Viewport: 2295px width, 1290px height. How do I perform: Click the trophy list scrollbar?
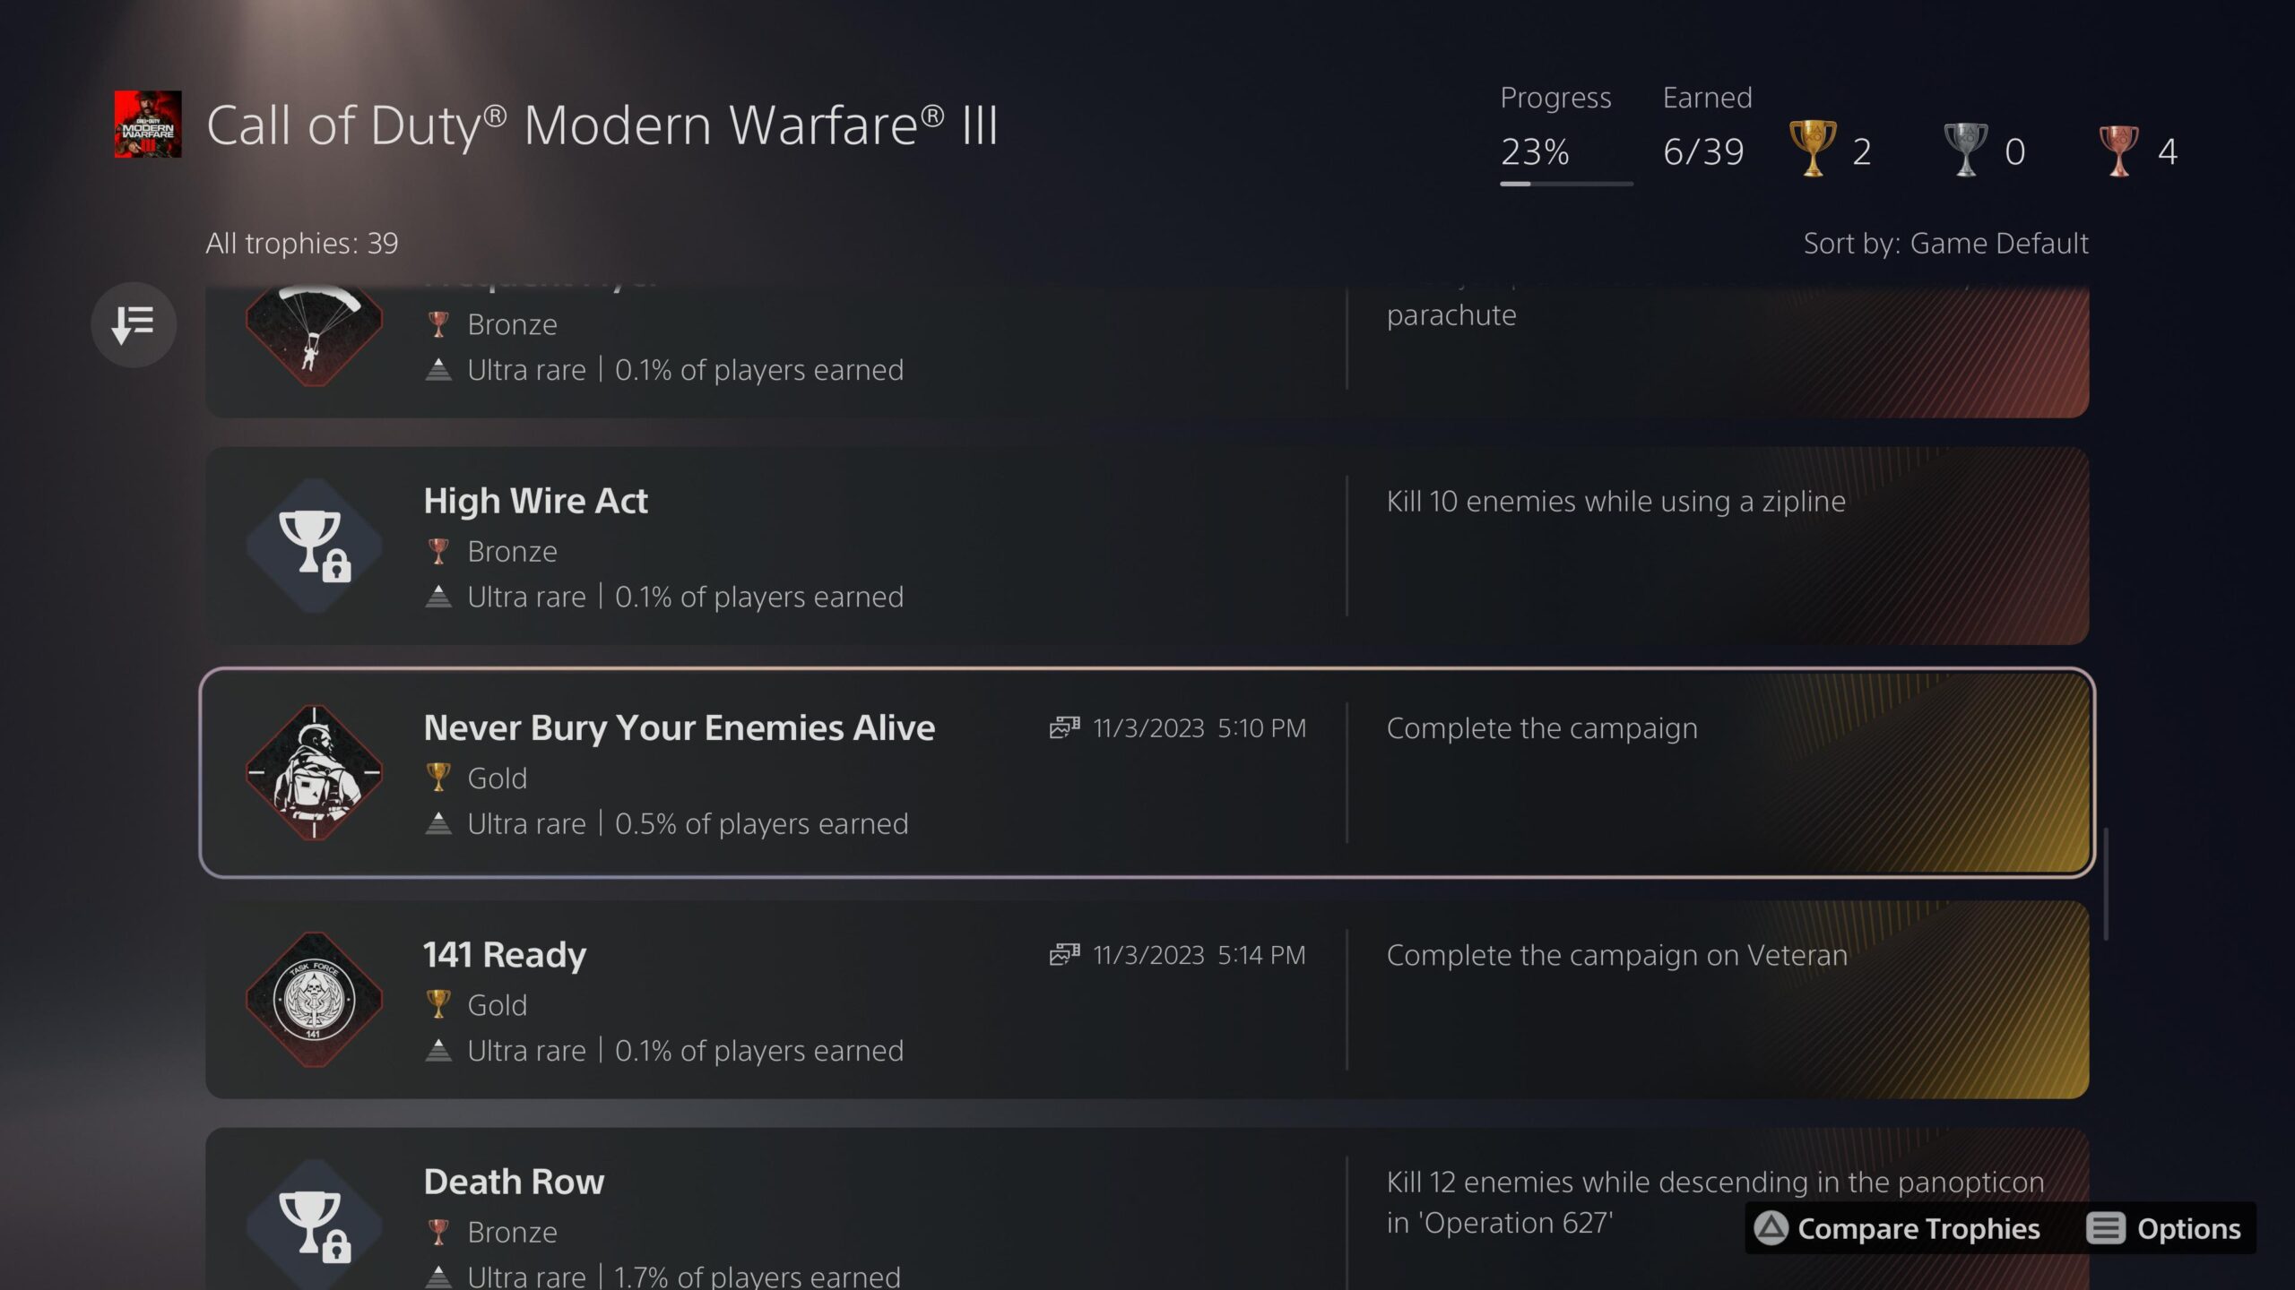[2106, 884]
